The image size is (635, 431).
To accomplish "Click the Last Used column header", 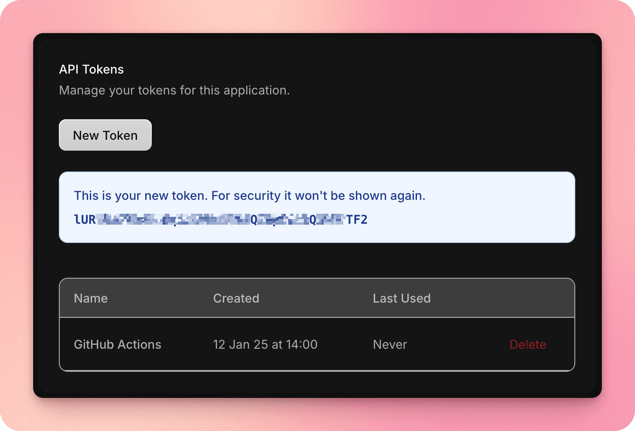I will [x=402, y=298].
